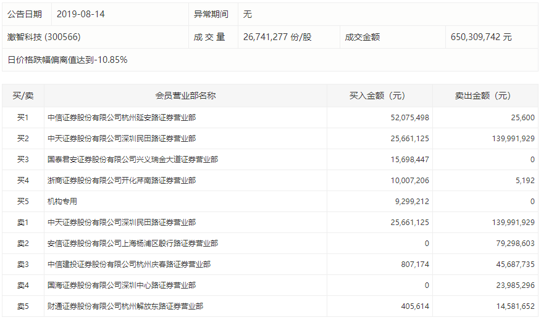Click the 卖出金额（元） column header

[485, 96]
